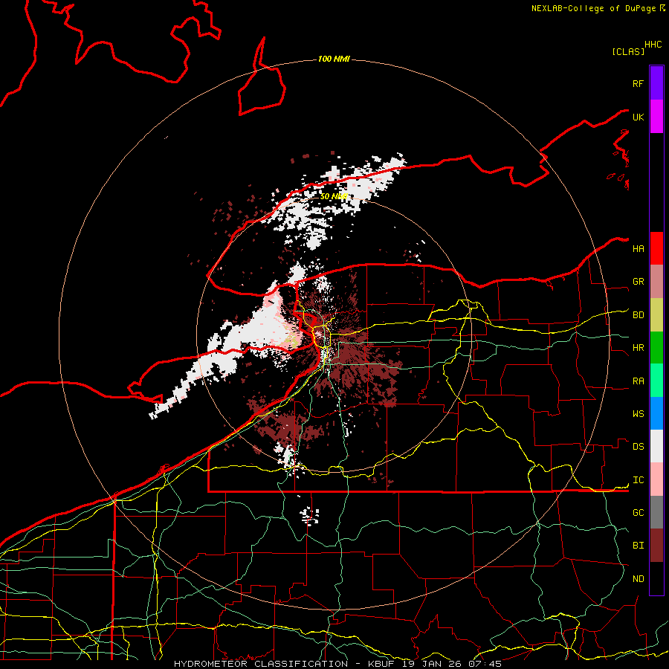Click the [CLAS] units label
The image size is (669, 669).
(628, 51)
